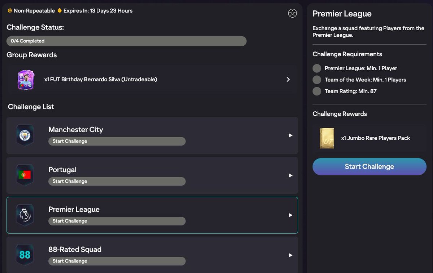Click the 88 rating badge icon
Viewport: 433px width, 273px height.
tap(25, 255)
